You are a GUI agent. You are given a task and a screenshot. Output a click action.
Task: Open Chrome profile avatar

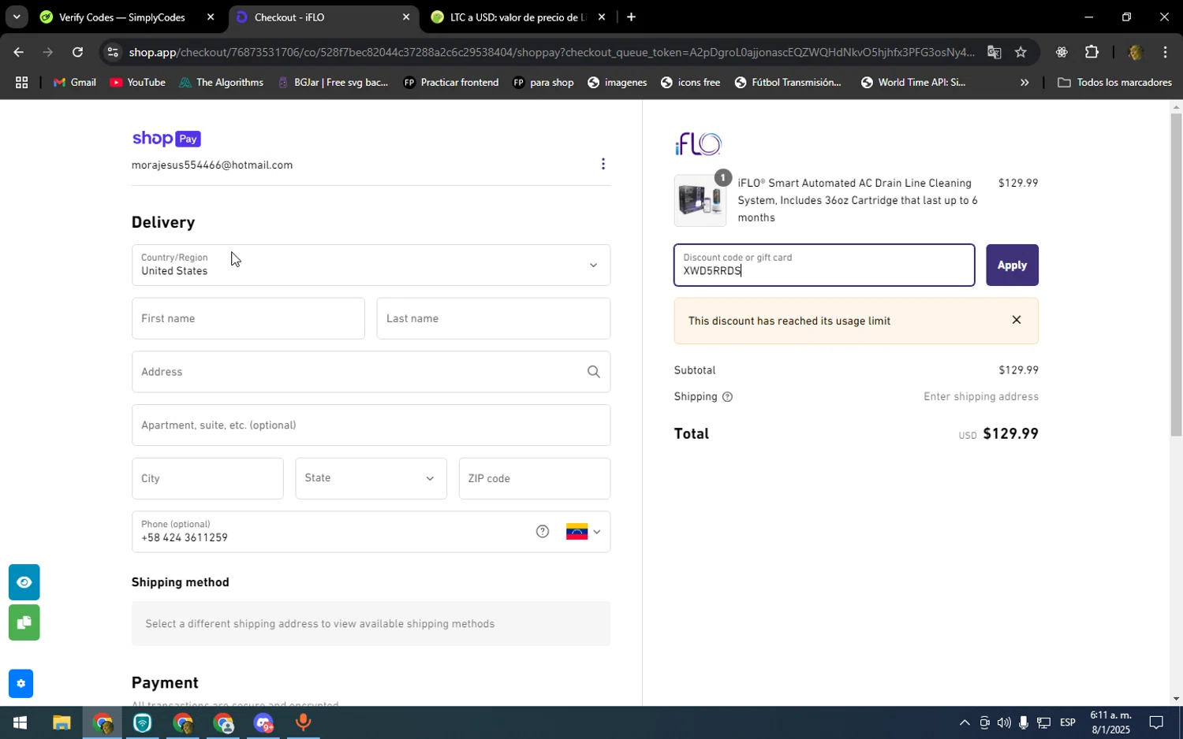click(1135, 52)
